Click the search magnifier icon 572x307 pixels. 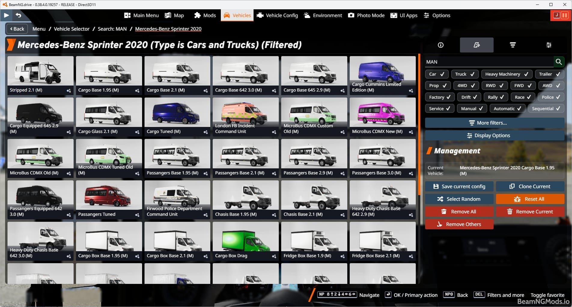[559, 62]
